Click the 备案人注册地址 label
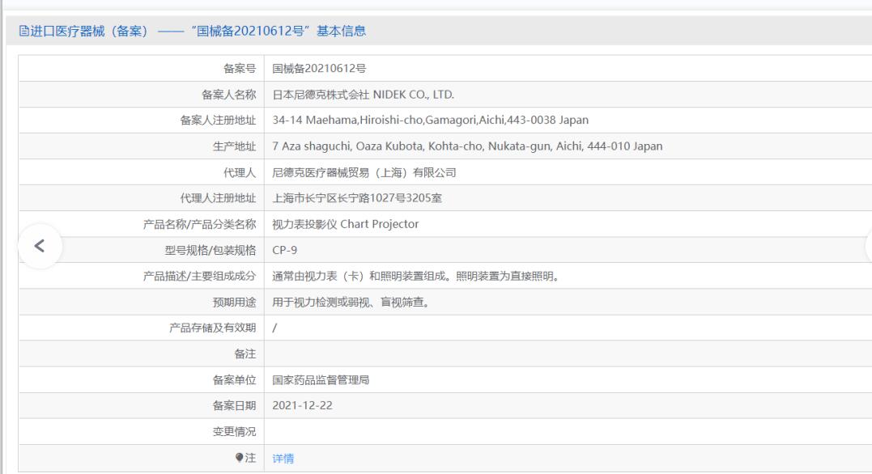 coord(218,120)
